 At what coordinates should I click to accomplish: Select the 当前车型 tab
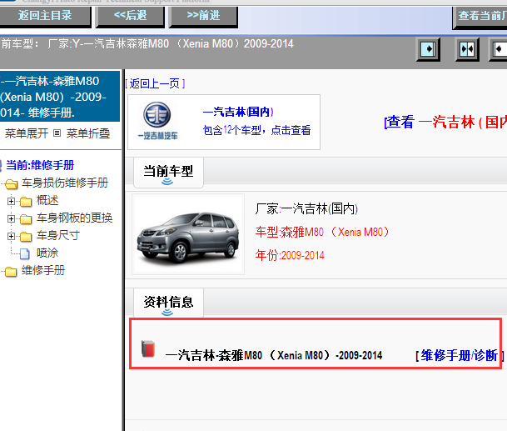[168, 173]
